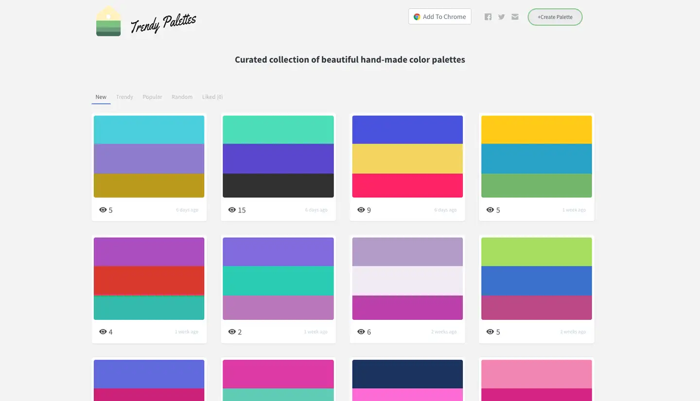Click the eye icon showing 4 views

[x=103, y=332]
